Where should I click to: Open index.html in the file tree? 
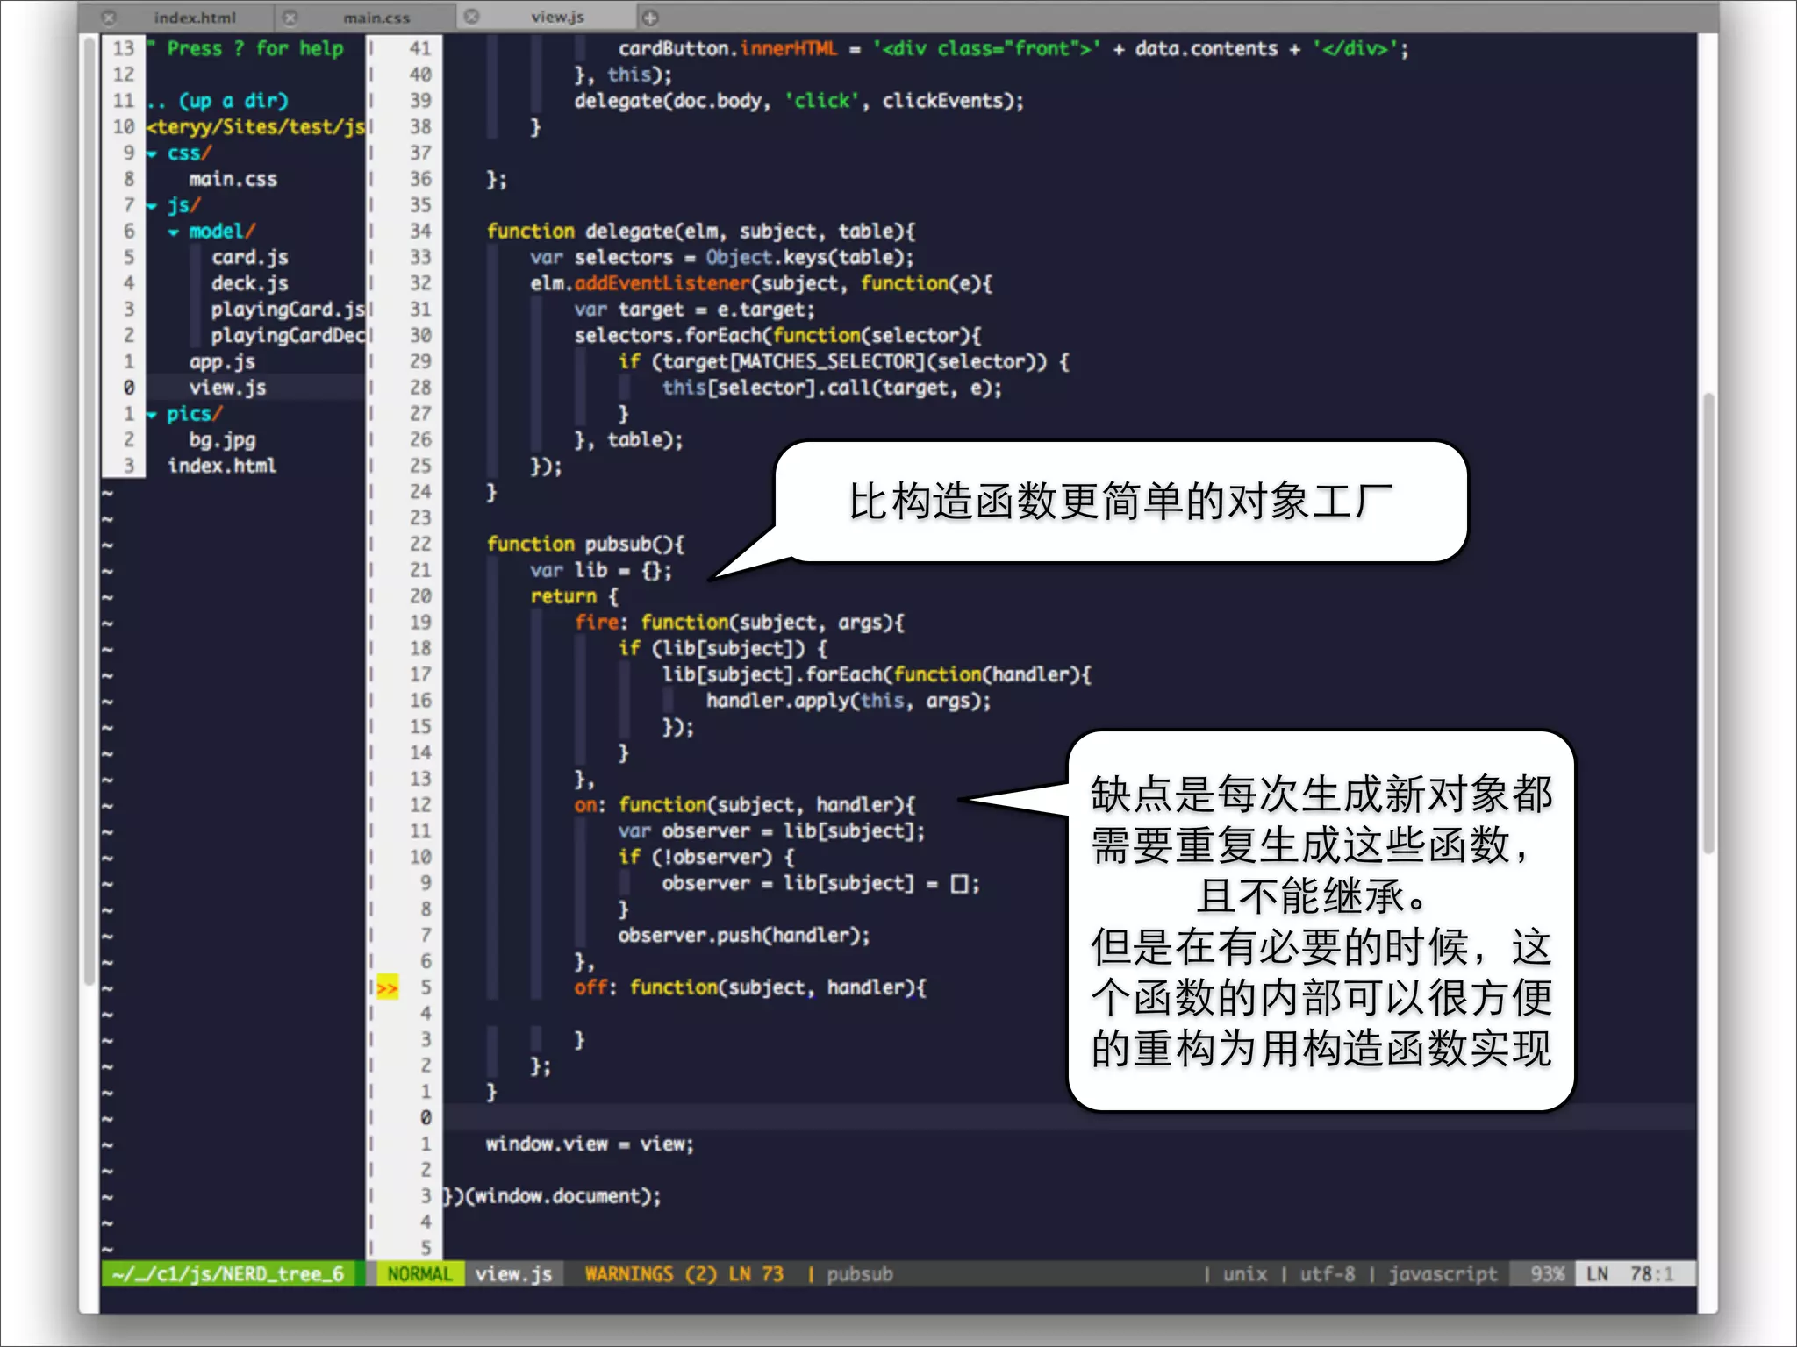[222, 466]
